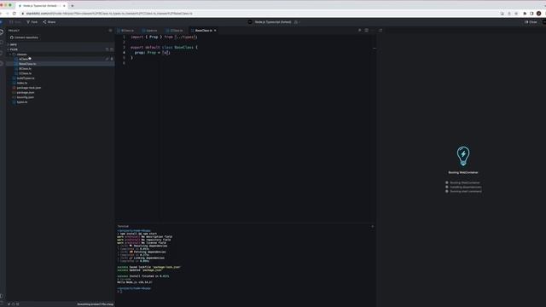This screenshot has width=546, height=307.
Task: Click rename pencil icon on AClass row
Action: click(x=107, y=59)
